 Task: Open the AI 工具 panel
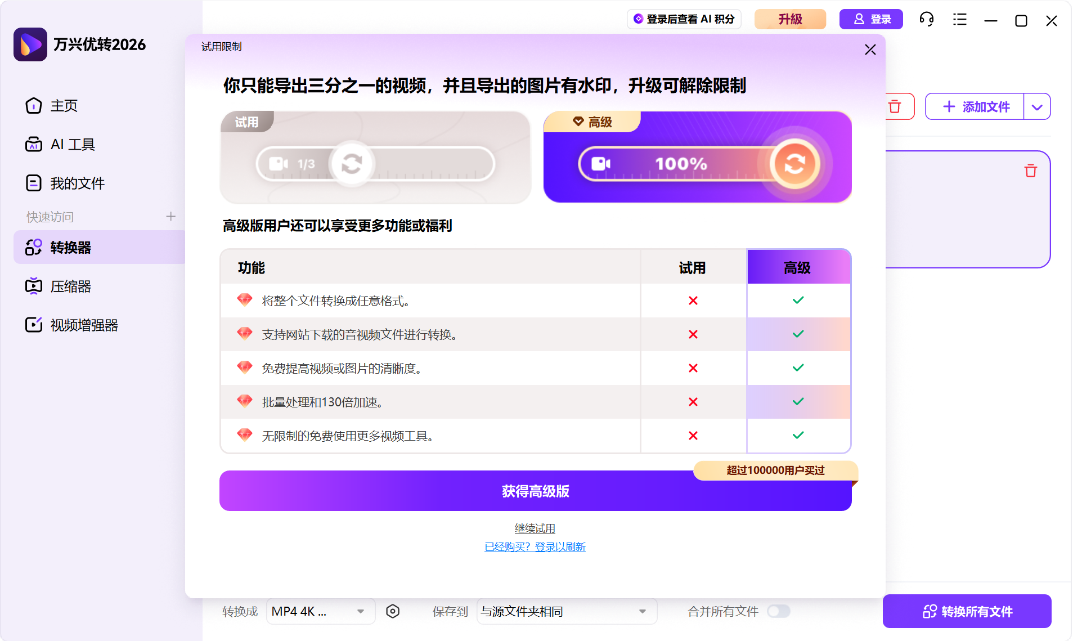coord(33,144)
